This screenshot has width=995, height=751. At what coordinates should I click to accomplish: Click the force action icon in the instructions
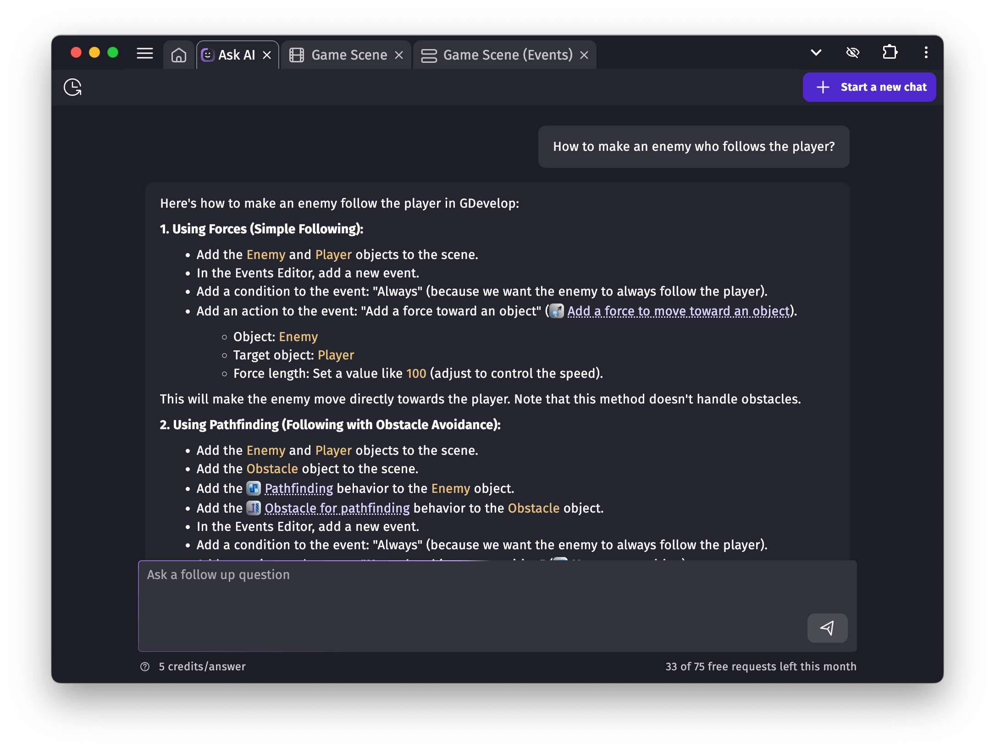pos(557,311)
